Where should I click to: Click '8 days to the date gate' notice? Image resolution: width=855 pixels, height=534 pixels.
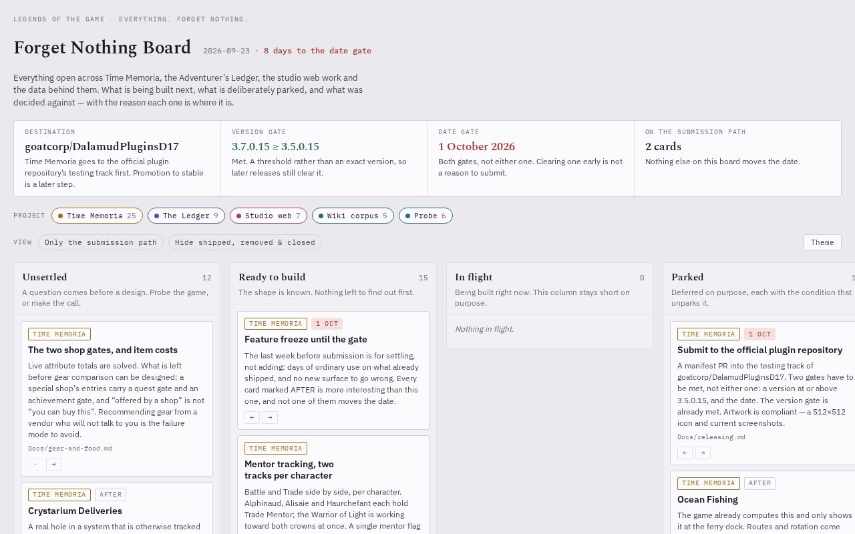click(x=317, y=51)
